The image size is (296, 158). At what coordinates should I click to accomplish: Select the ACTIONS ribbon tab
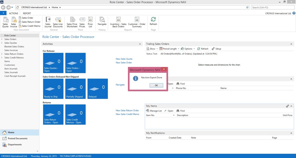tap(14, 13)
